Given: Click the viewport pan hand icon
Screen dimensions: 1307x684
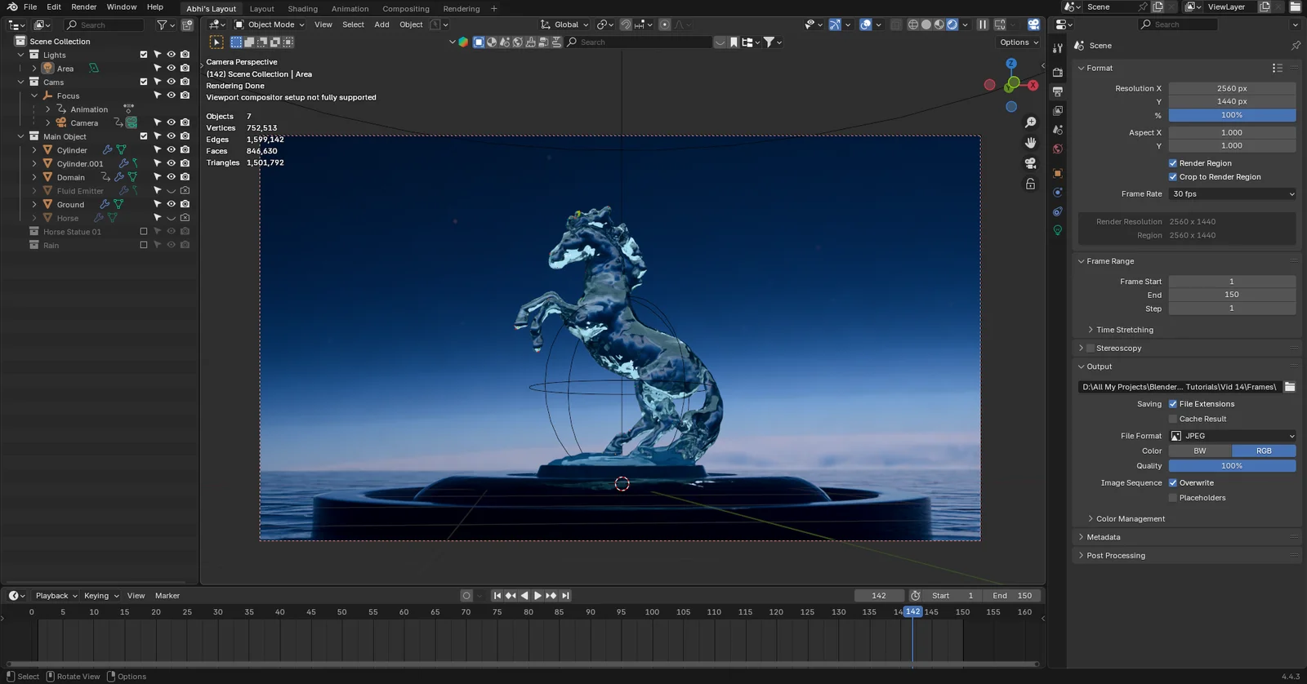Looking at the screenshot, I should (1031, 143).
